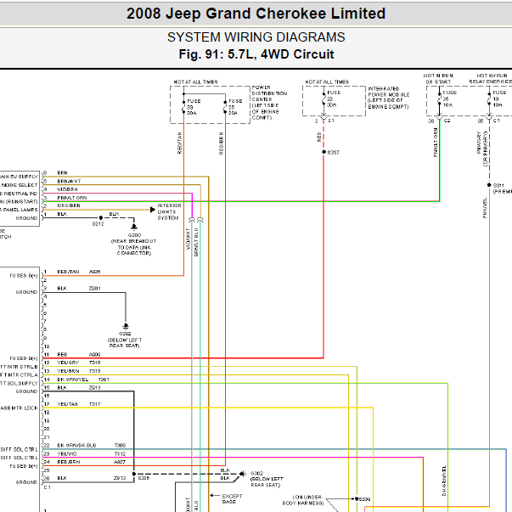Select the 'FUSE 25 20A' label
Viewport: 512px width, 512px height.
point(235,107)
